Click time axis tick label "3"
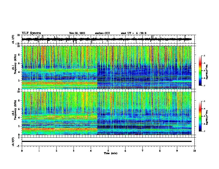The height and width of the screenshot is (169, 219). tap(74, 151)
